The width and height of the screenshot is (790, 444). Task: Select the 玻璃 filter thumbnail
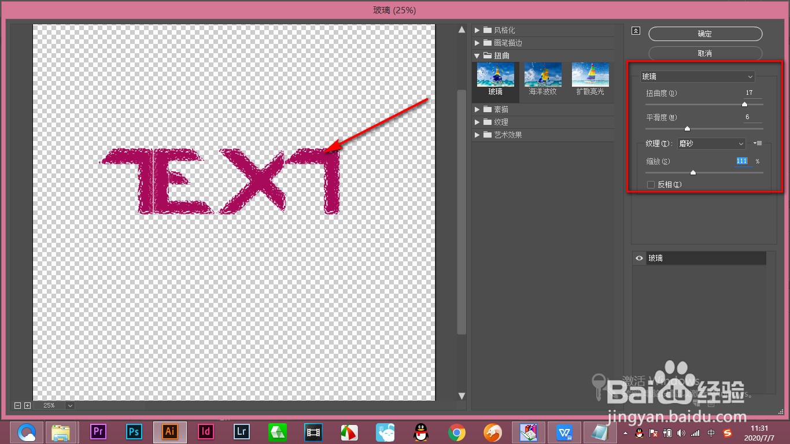click(x=496, y=79)
